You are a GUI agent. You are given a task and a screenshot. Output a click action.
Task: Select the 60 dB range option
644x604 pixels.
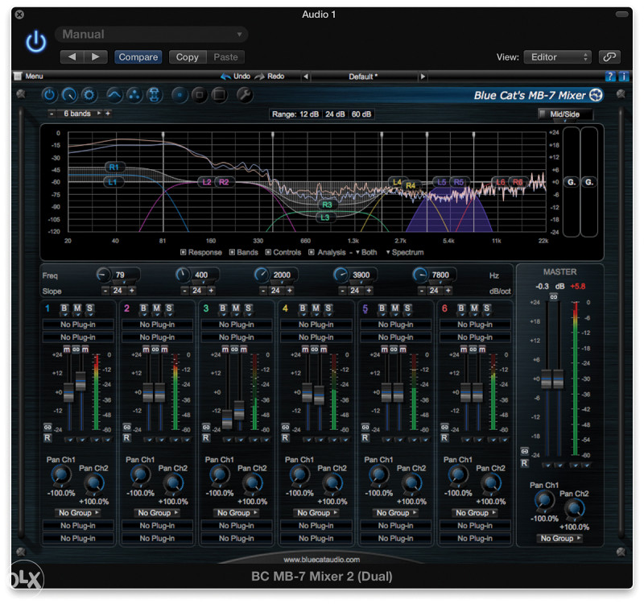361,114
